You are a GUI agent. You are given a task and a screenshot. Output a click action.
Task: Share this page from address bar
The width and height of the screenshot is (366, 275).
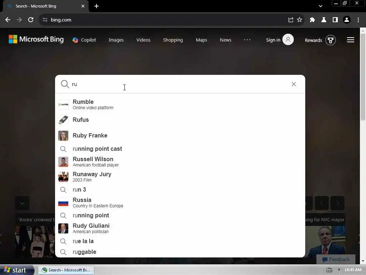[291, 20]
